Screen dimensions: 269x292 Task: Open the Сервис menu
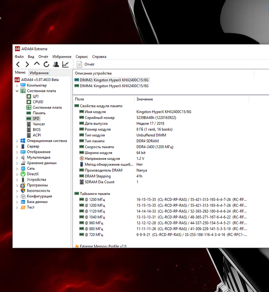click(x=82, y=57)
